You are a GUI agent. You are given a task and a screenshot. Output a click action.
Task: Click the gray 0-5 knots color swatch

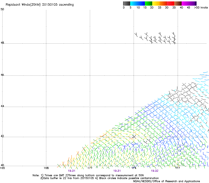(x=127, y=3)
